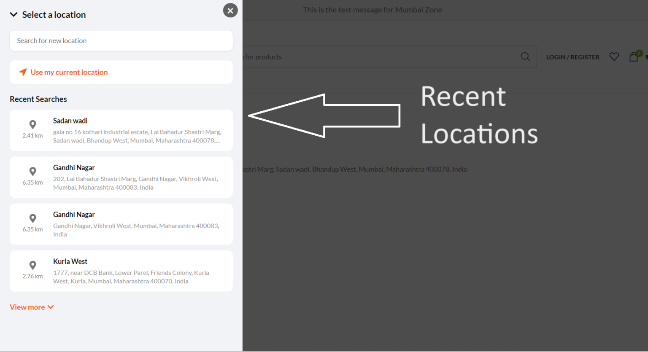The image size is (648, 352).
Task: Click the Mumbai Zone test message banner
Action: pos(372,9)
